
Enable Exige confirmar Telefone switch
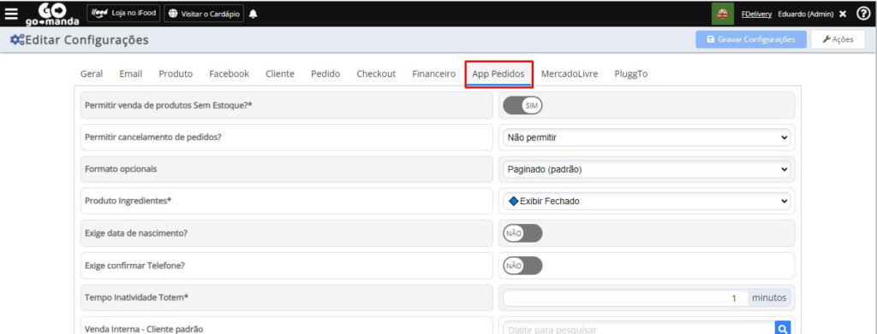pos(522,266)
